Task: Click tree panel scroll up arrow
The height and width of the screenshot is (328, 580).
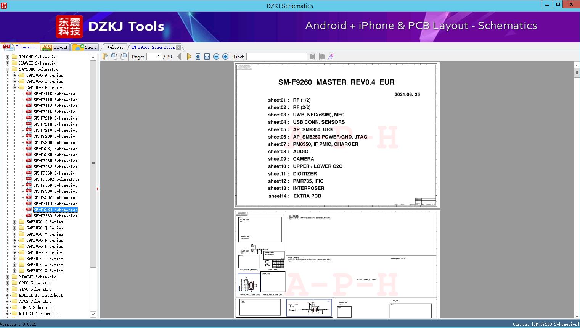Action: 93,57
